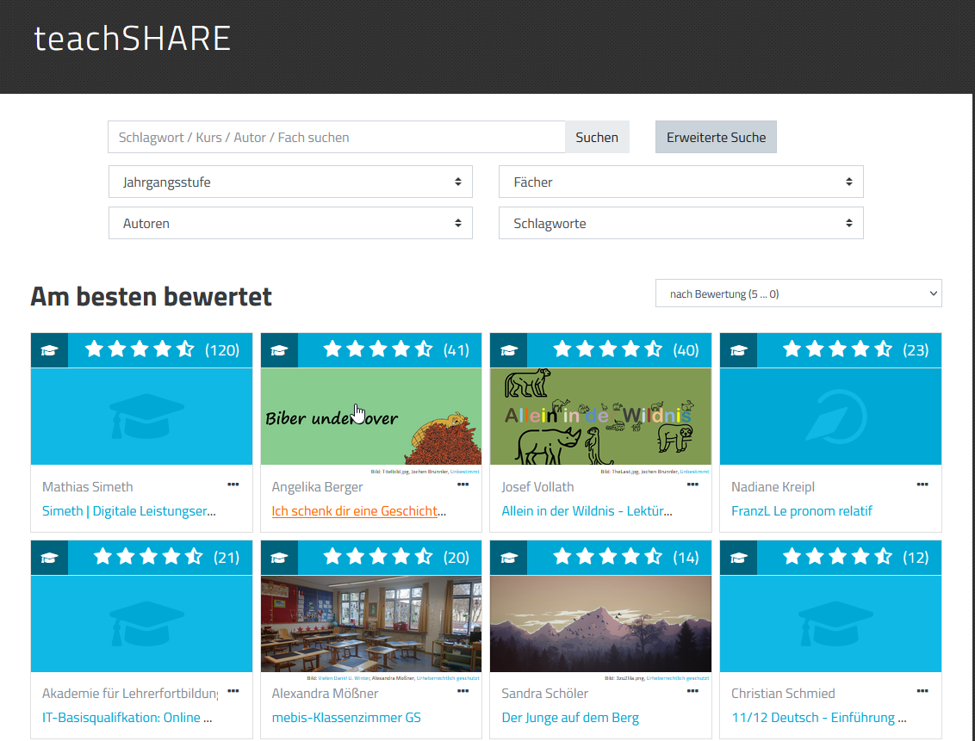975x741 pixels.
Task: Click graduation cap icon on Nadiane Kreipl card
Action: click(738, 350)
